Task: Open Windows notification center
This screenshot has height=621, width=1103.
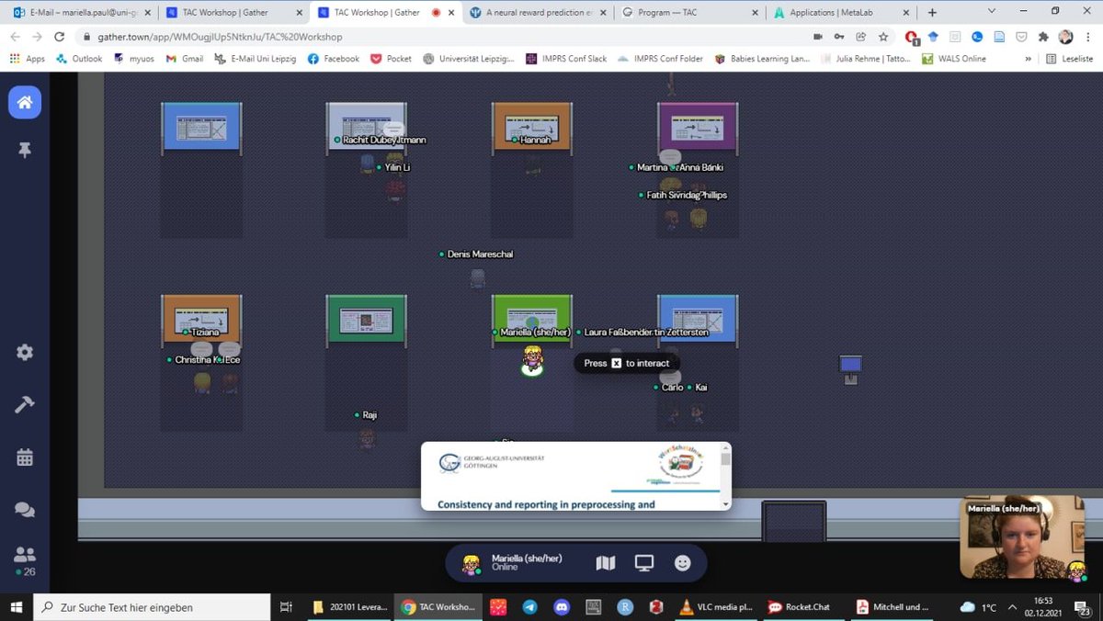Action: (1084, 607)
